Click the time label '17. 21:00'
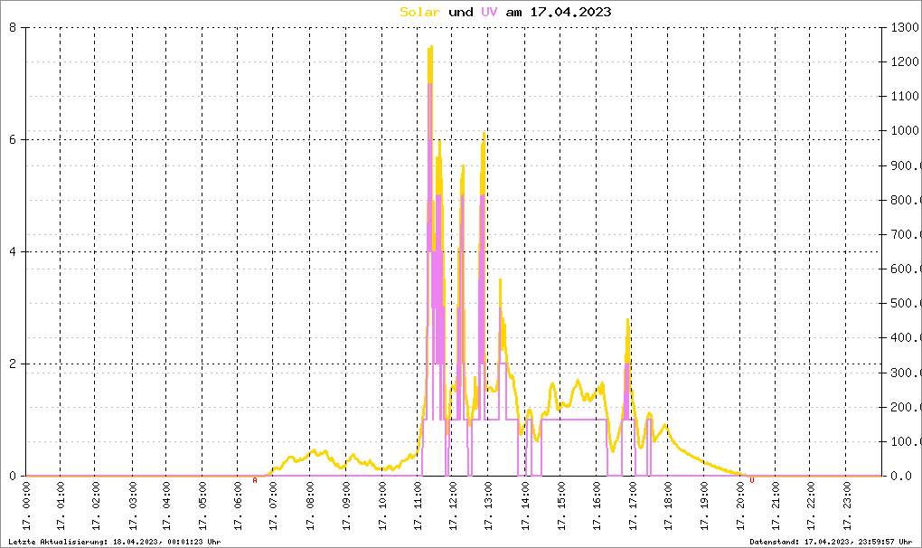The image size is (922, 548). tap(776, 505)
